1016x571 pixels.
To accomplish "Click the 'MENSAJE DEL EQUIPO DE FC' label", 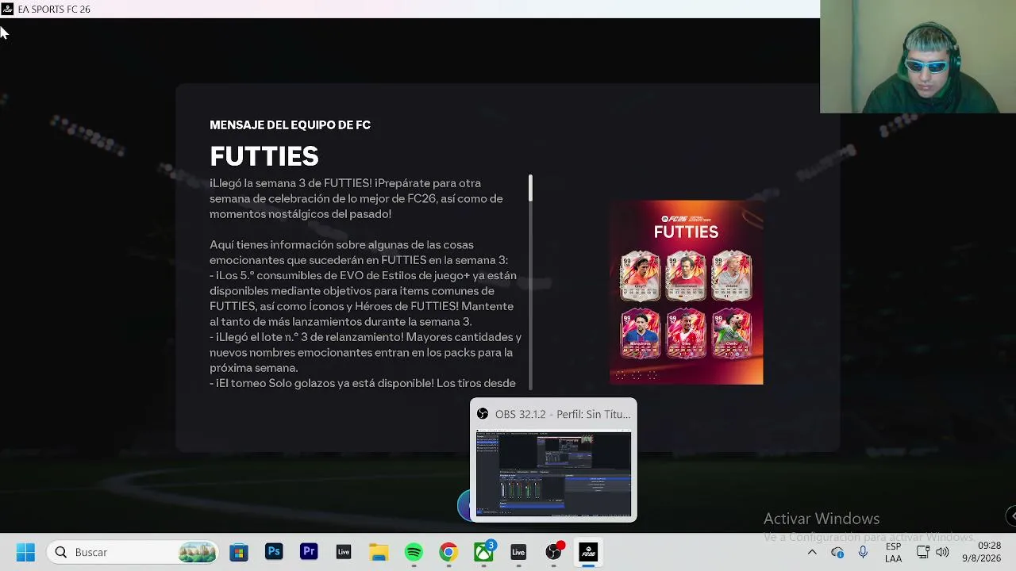I will [290, 125].
